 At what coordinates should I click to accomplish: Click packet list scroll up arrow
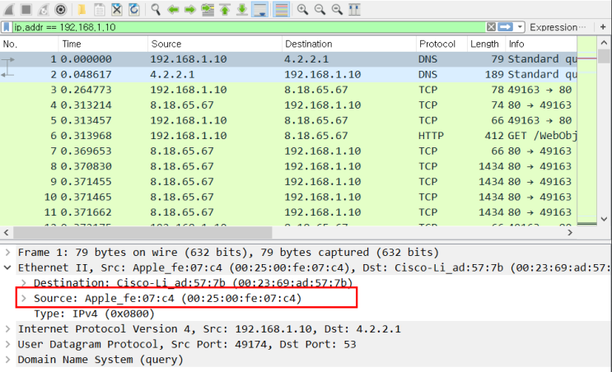click(604, 42)
